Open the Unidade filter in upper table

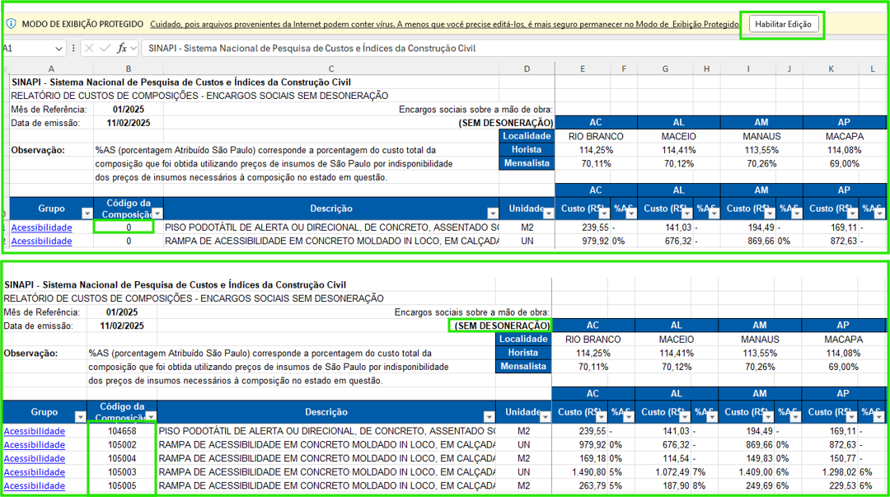(547, 213)
